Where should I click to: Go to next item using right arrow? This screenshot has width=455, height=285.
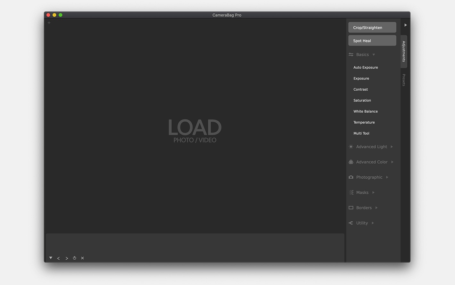[x=67, y=258]
